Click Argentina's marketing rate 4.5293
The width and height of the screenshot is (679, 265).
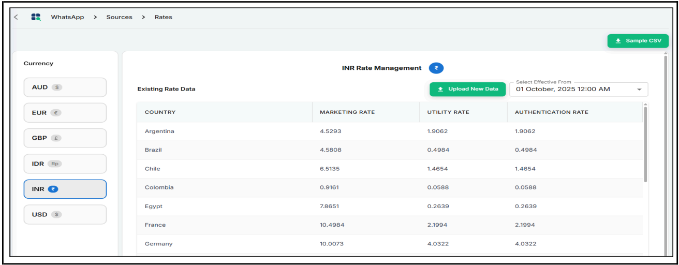click(x=330, y=131)
